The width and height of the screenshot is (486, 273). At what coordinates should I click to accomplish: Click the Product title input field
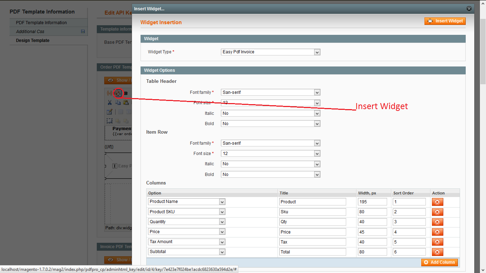[312, 202]
